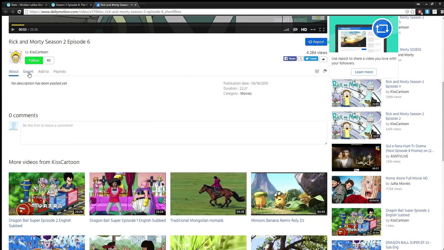Open the Playlists tab
This screenshot has width=444, height=250.
click(60, 72)
